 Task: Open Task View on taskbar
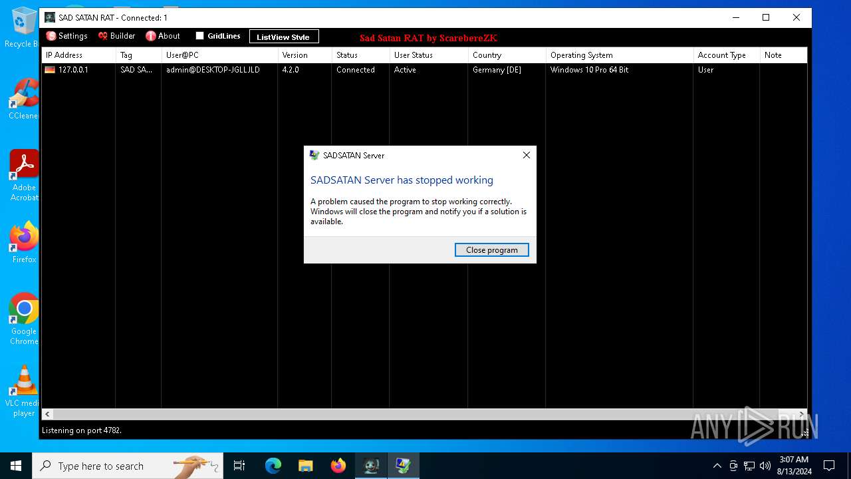tap(239, 466)
